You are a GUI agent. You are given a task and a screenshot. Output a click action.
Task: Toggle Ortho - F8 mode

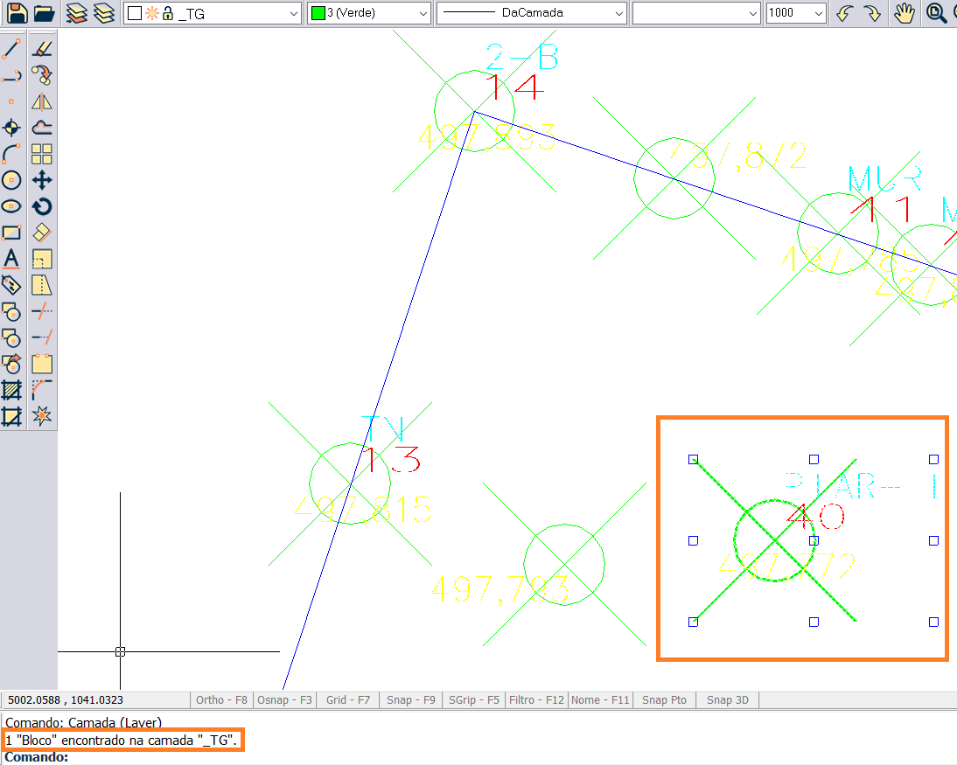click(222, 699)
